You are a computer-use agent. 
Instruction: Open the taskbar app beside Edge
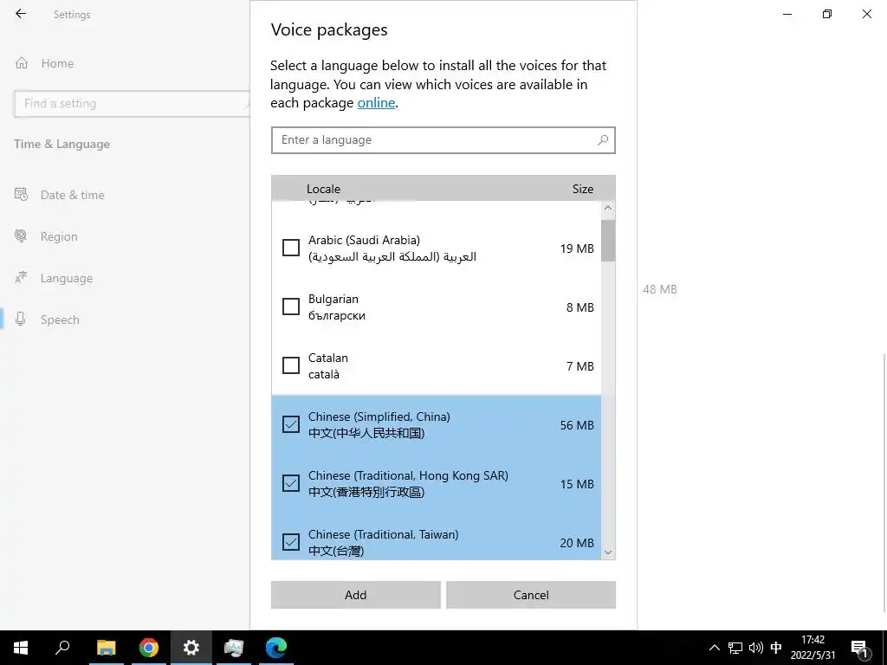coord(234,648)
